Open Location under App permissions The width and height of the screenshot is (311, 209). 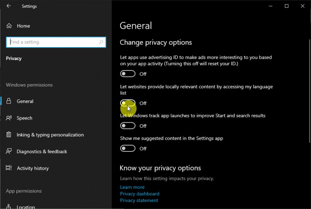pos(26,207)
